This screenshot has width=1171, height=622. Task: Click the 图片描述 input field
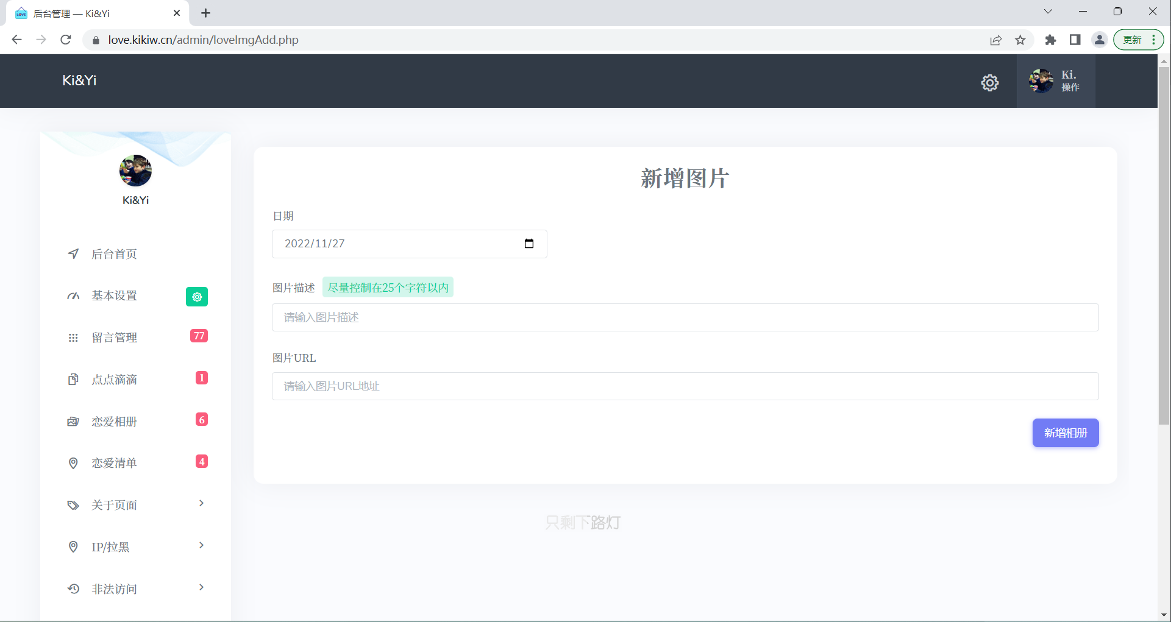coord(685,317)
